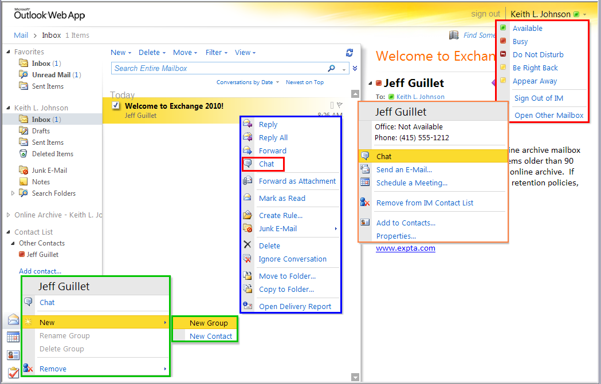The height and width of the screenshot is (384, 601).
Task: Choose Forward as Attachment from the context menu
Action: (x=297, y=180)
